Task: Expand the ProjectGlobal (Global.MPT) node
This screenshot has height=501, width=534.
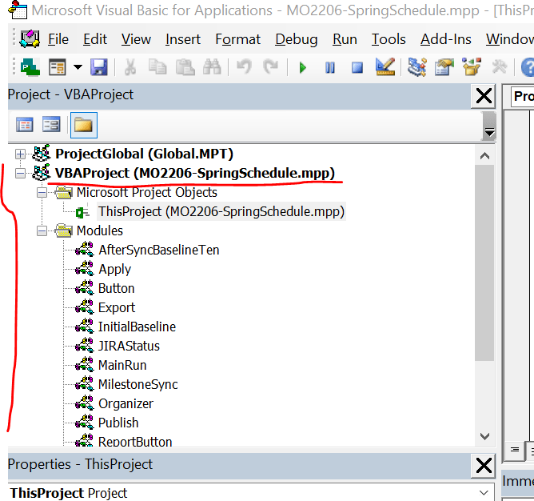Action: click(x=20, y=154)
